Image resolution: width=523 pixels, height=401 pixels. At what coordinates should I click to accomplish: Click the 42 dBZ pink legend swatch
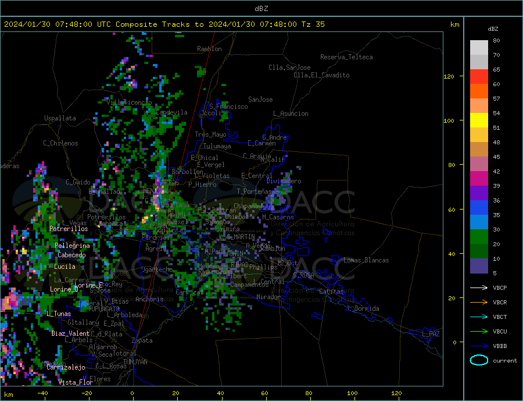pyautogui.click(x=479, y=164)
